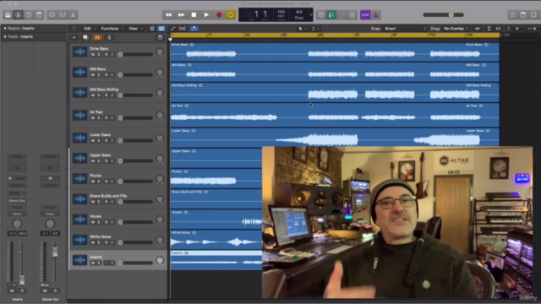The height and width of the screenshot is (304, 541).
Task: Toggle Read automation on Inserts channel strip
Action: (17, 214)
